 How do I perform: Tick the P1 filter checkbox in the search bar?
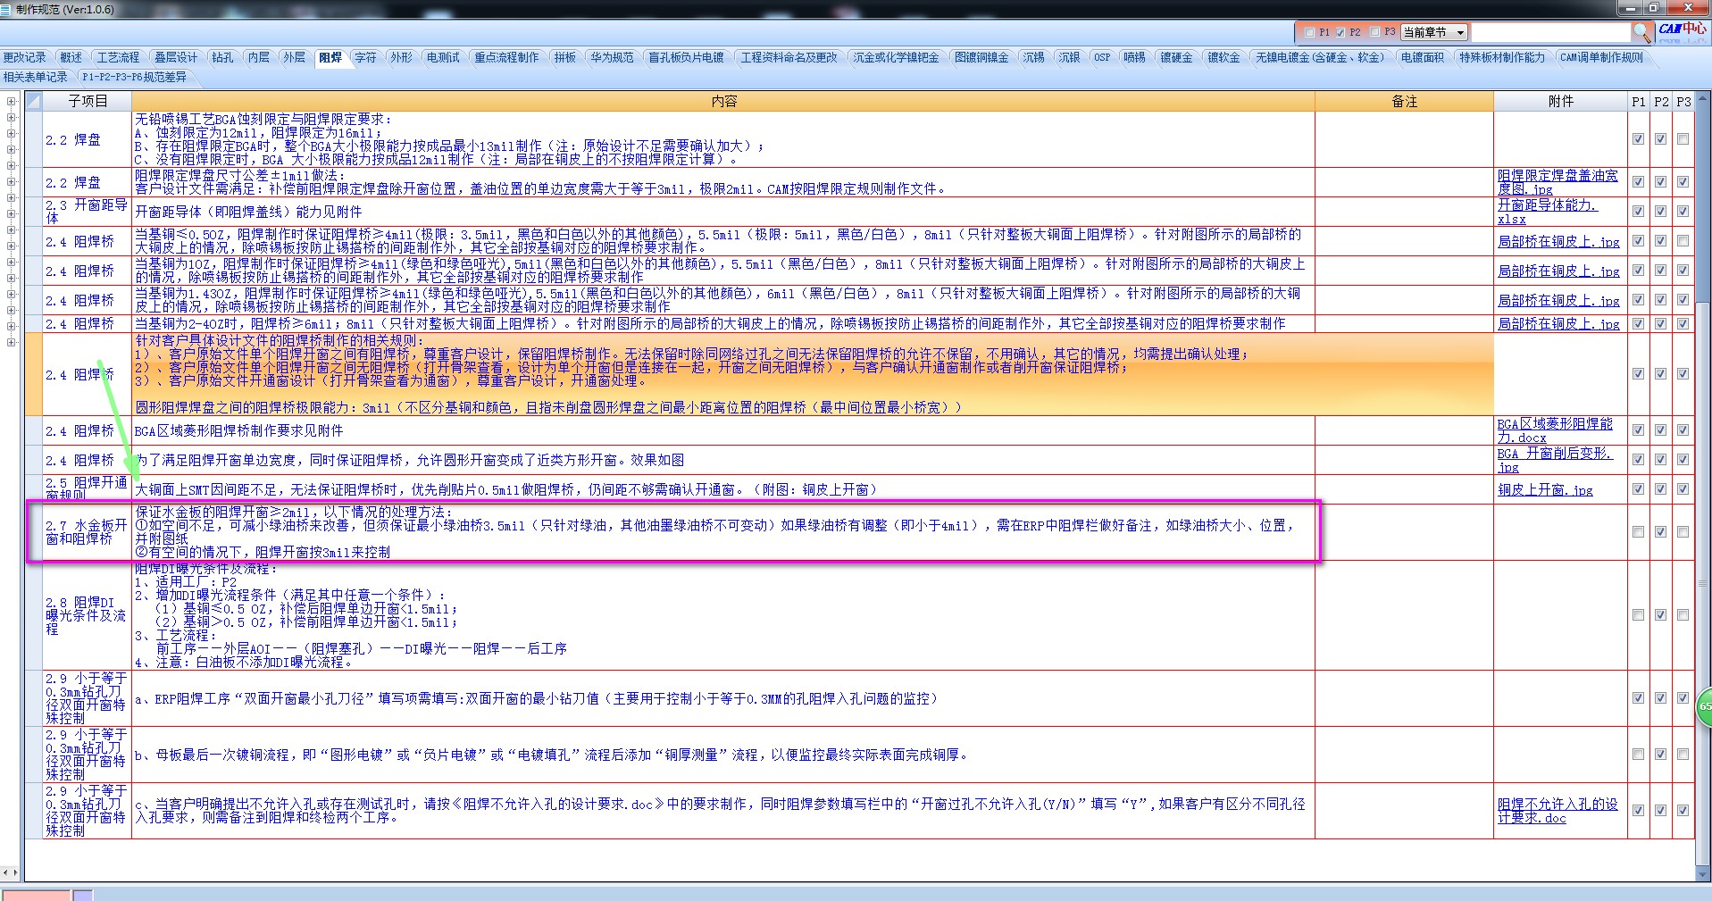point(1309,32)
